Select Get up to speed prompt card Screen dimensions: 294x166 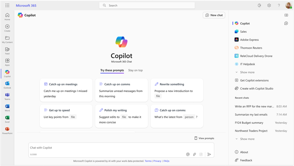66,116
